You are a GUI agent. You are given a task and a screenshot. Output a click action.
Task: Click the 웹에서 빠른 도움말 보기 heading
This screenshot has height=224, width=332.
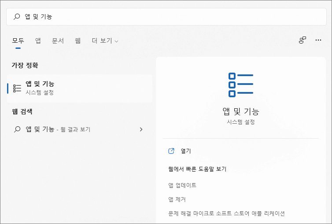pyautogui.click(x=197, y=169)
